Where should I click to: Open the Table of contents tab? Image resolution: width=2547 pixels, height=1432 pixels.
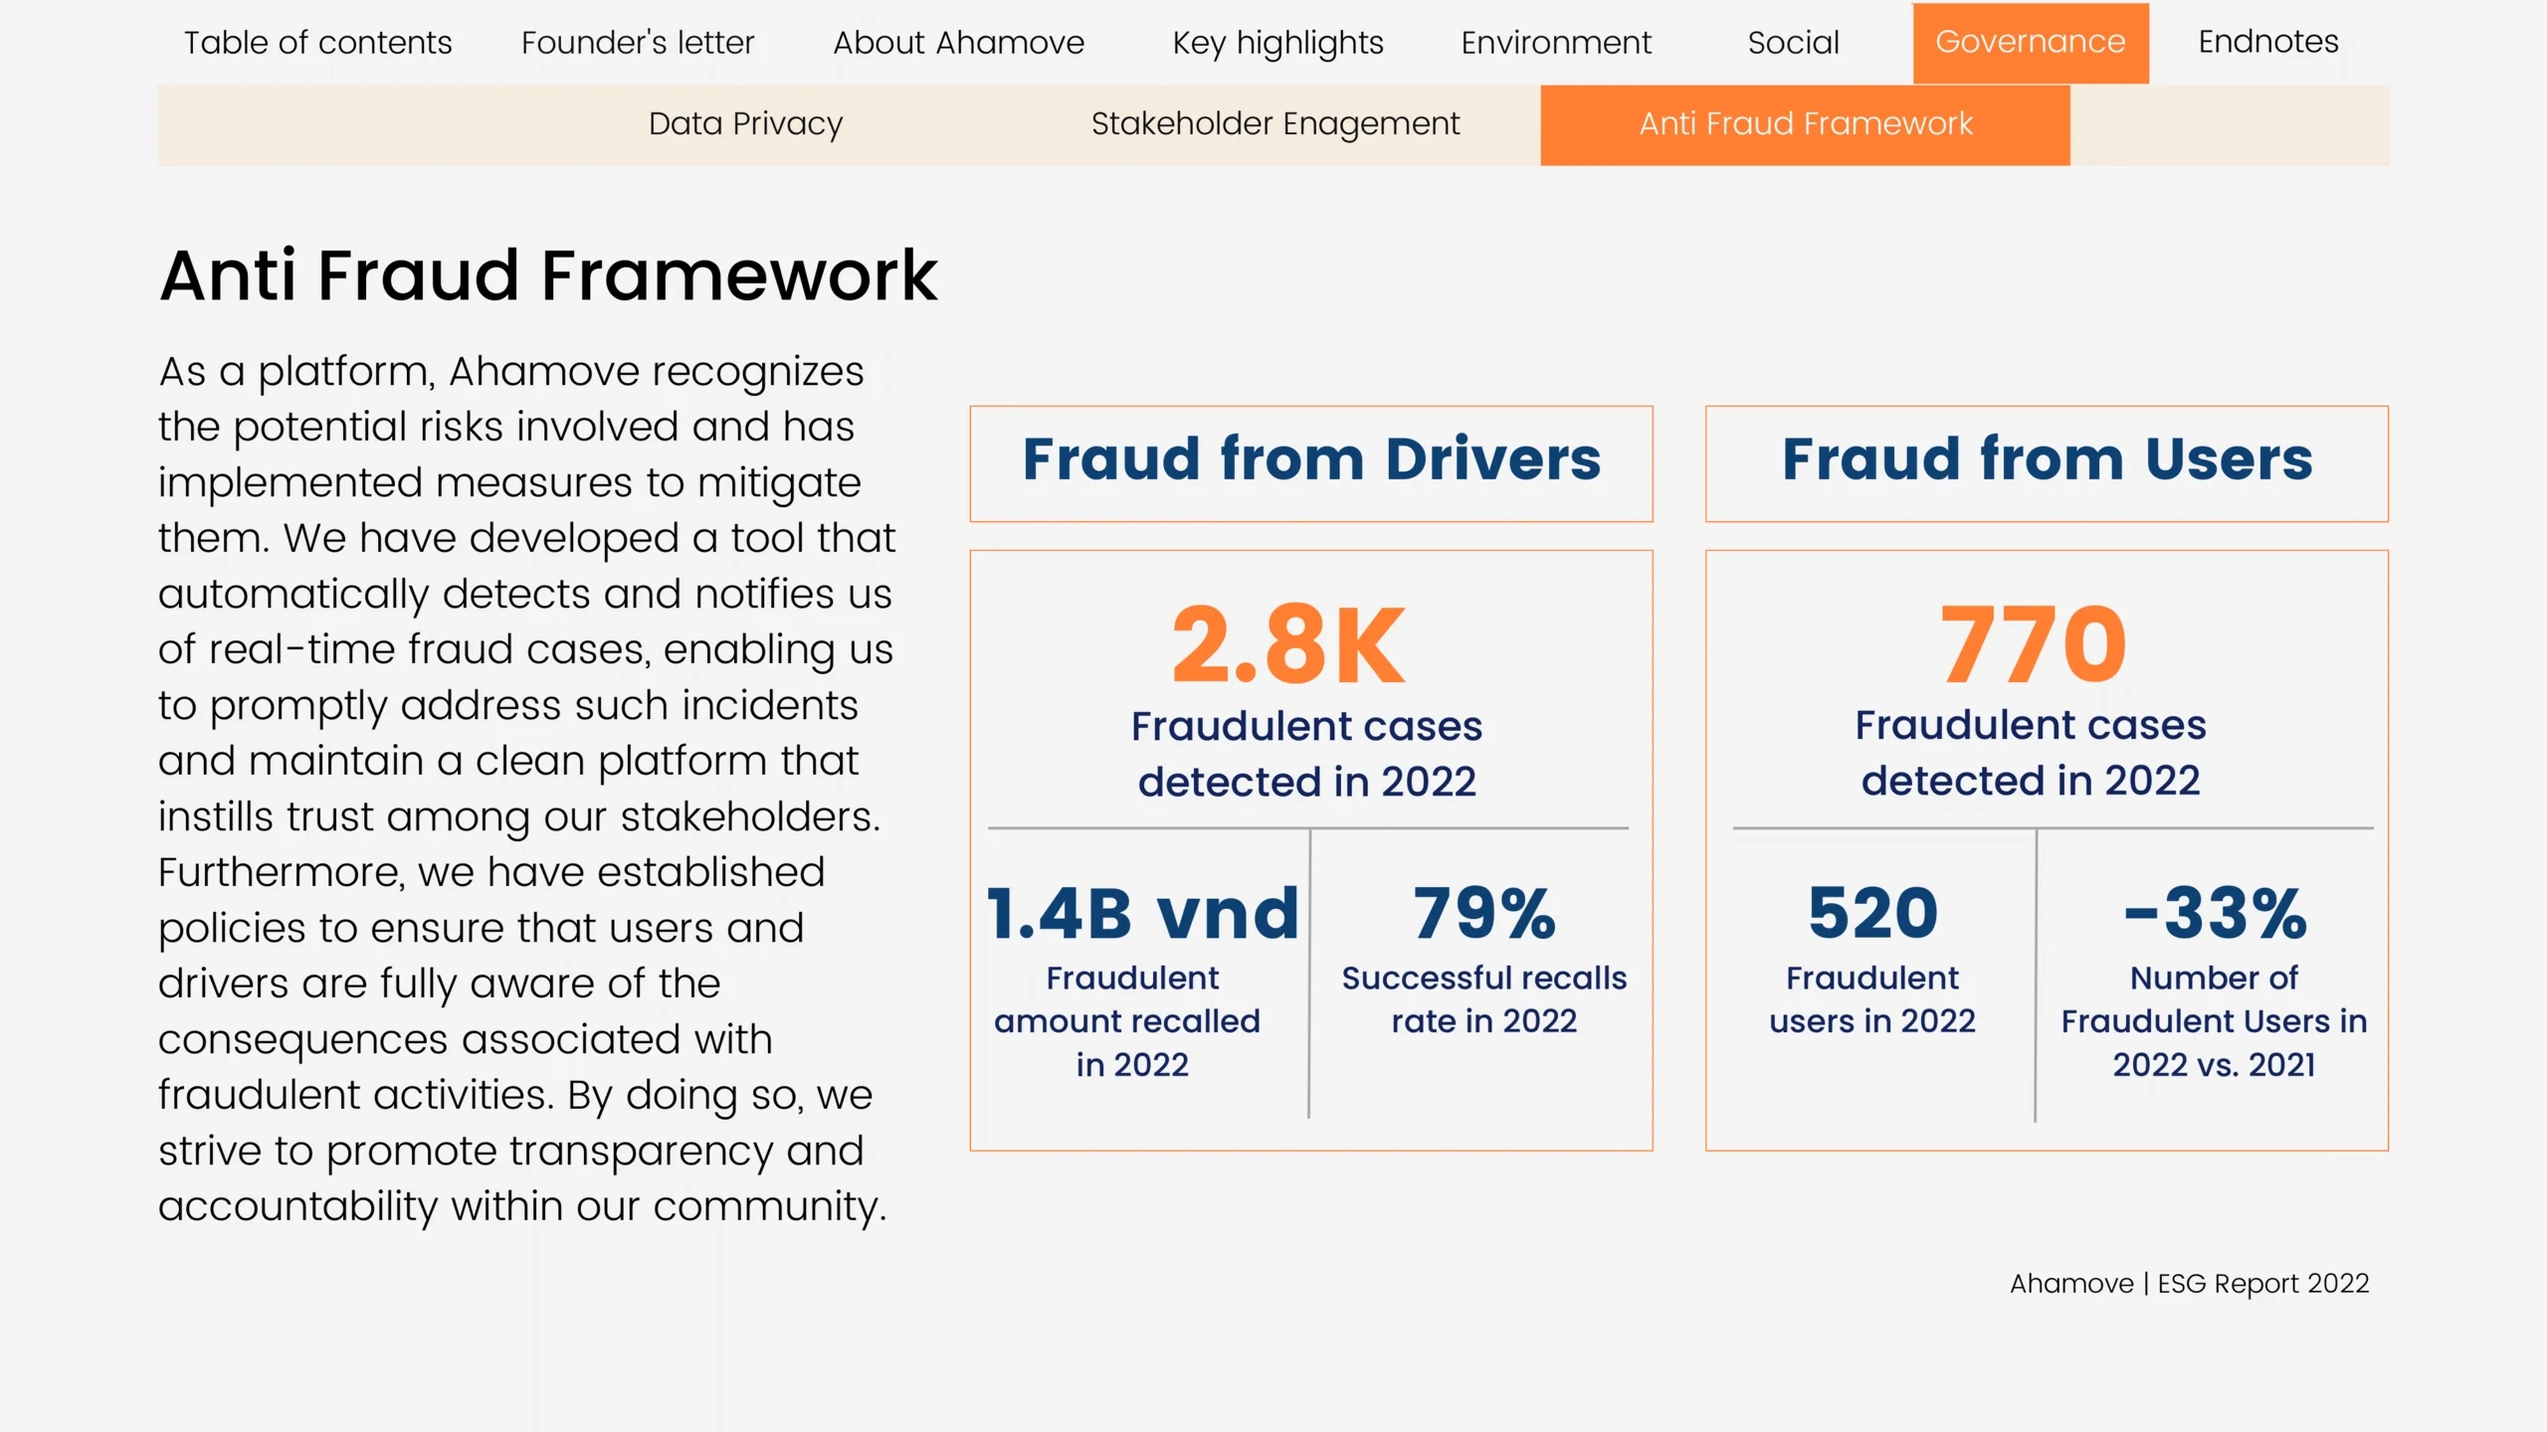[x=317, y=43]
